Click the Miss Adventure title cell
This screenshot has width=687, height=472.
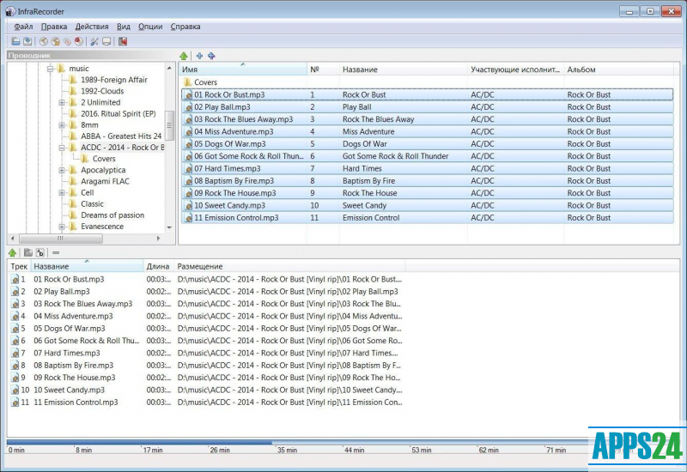point(368,132)
